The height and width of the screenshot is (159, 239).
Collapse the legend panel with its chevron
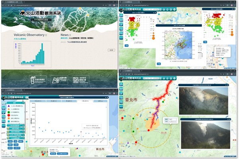point(23,103)
